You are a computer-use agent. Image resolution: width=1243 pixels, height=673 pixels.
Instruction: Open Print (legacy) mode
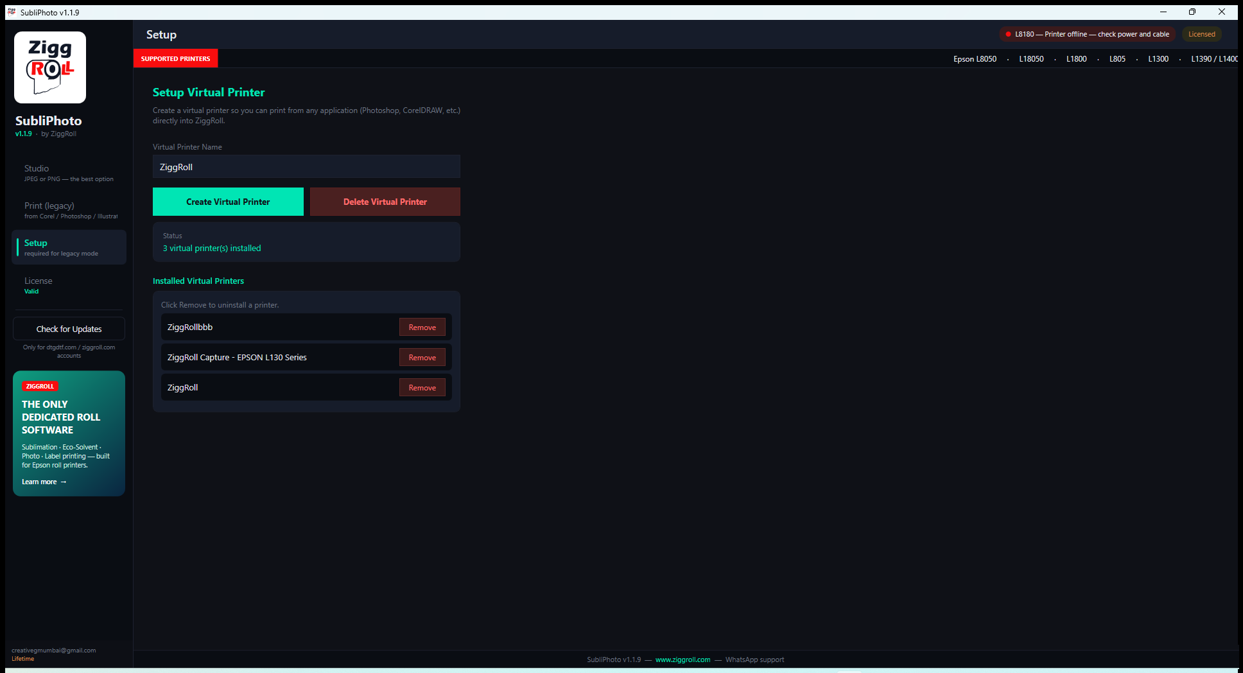click(x=69, y=210)
